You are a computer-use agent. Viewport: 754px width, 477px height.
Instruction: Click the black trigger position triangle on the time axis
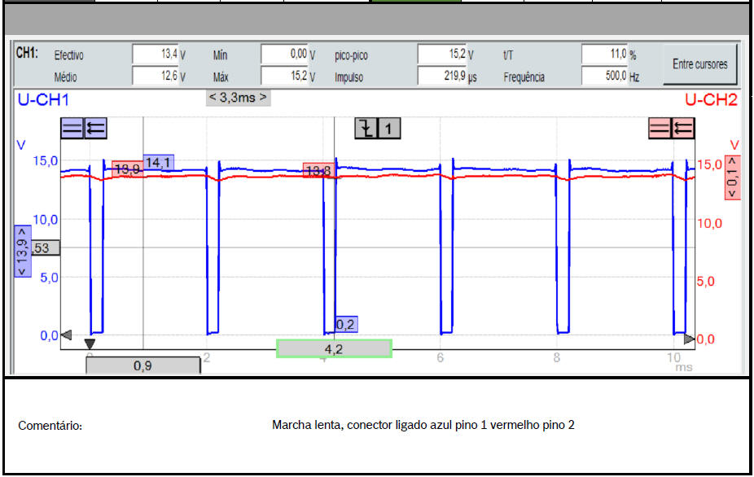[x=90, y=345]
